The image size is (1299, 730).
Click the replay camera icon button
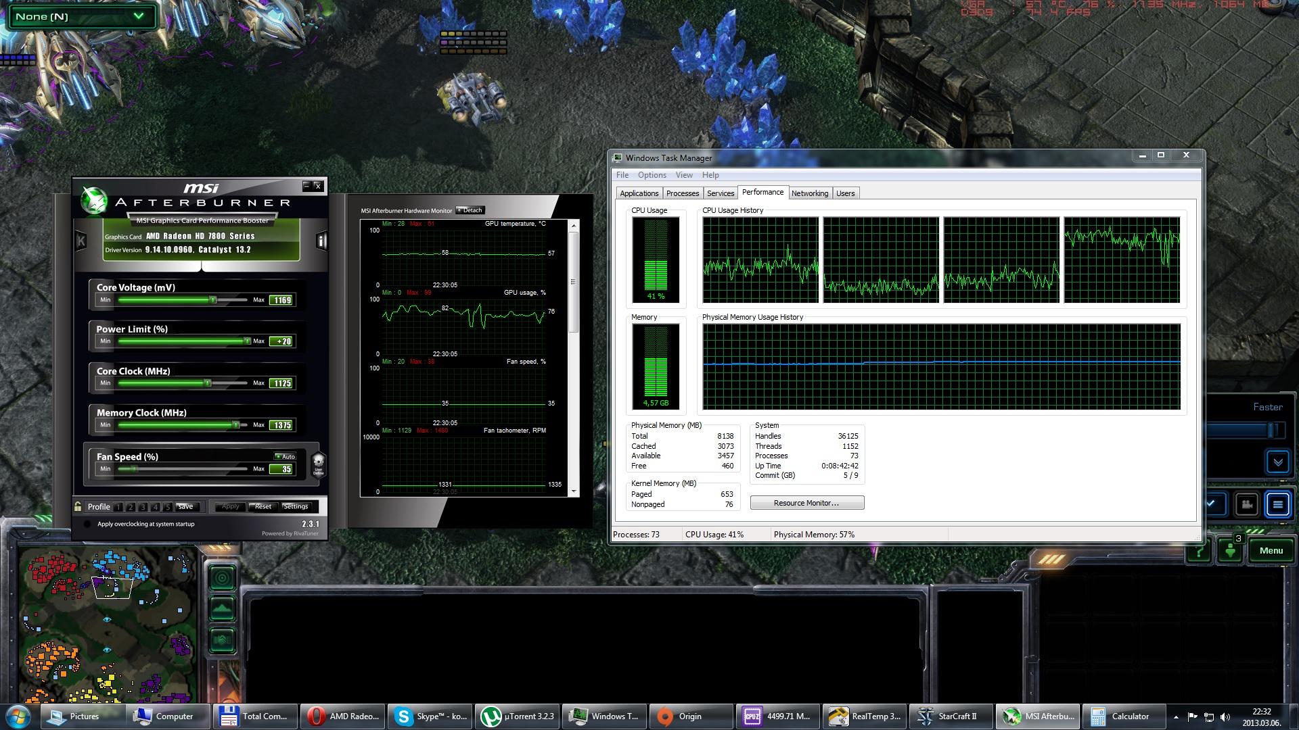[x=1246, y=504]
